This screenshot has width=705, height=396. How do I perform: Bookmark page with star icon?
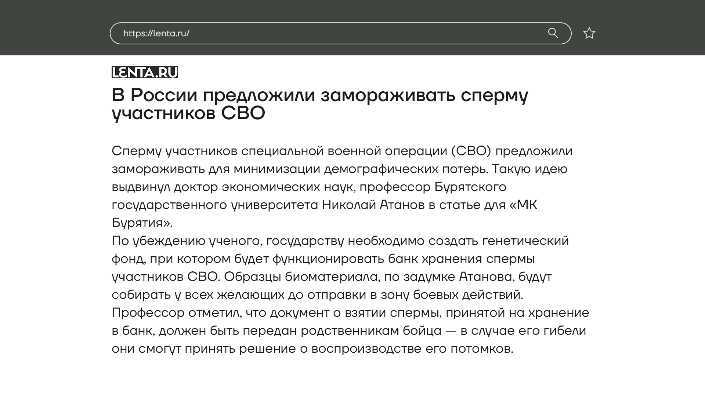click(589, 33)
